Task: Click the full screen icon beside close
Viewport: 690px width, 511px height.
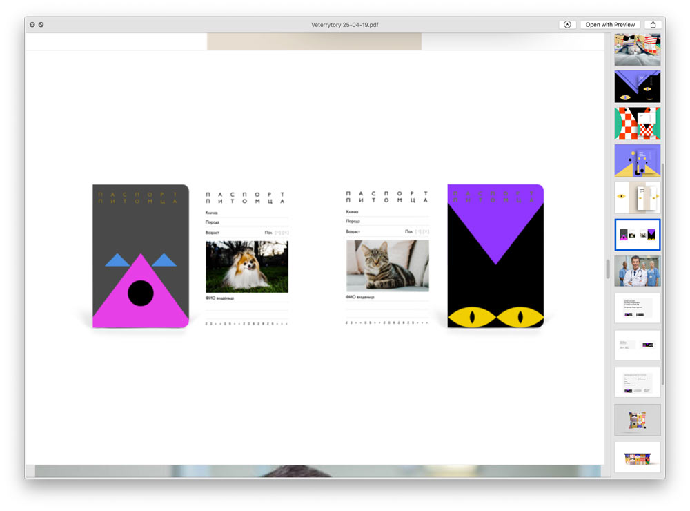Action: coord(41,25)
